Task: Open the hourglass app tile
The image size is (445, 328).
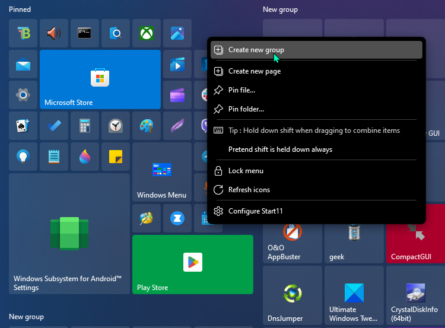Action: pyautogui.click(x=177, y=218)
